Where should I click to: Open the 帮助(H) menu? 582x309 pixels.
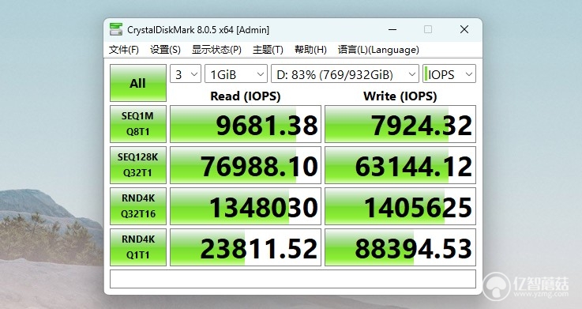tap(310, 50)
